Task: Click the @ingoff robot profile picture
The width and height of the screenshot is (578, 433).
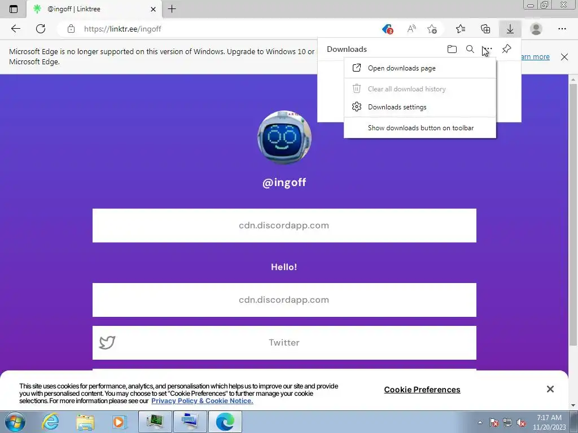Action: pos(284,138)
